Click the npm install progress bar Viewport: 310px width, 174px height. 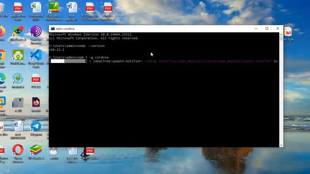(x=68, y=61)
